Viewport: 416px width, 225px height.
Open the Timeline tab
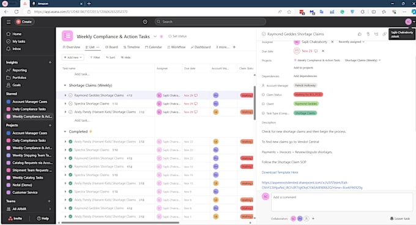coord(132,47)
